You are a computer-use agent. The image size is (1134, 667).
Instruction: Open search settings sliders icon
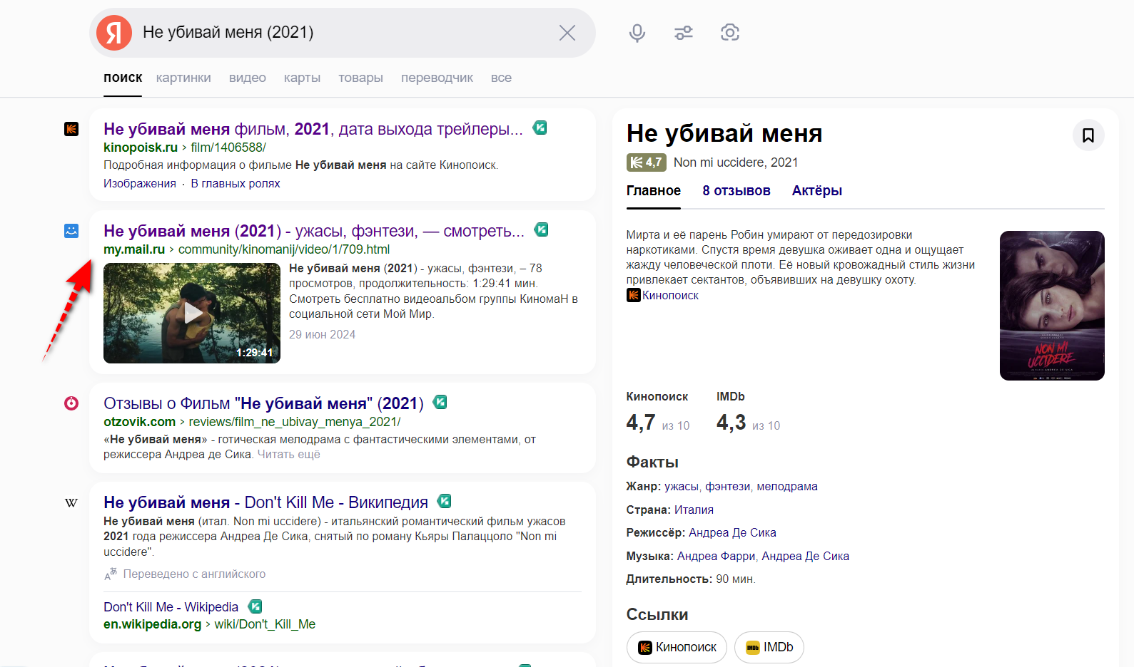pos(683,33)
